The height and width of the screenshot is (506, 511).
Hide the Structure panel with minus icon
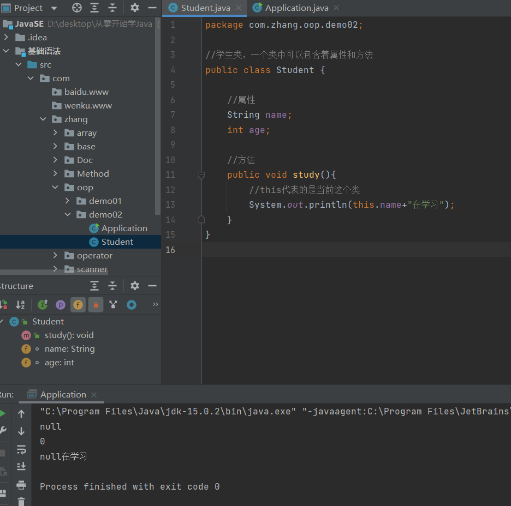click(x=152, y=286)
